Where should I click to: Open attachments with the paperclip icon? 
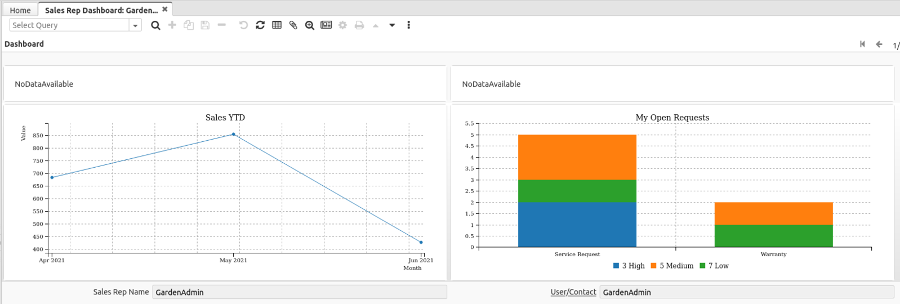point(293,25)
